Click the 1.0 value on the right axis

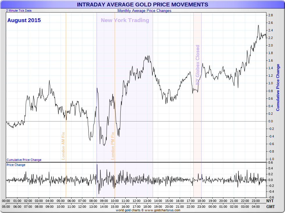[270, 83]
